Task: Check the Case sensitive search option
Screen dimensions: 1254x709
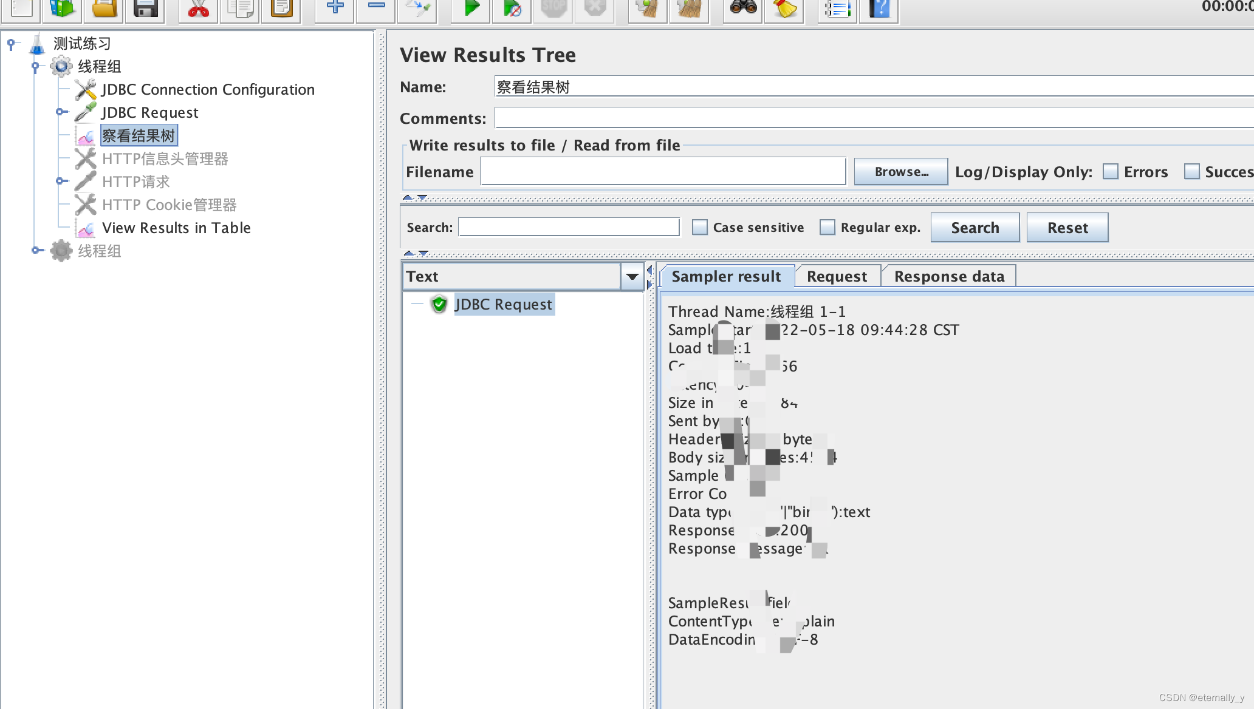Action: tap(700, 227)
